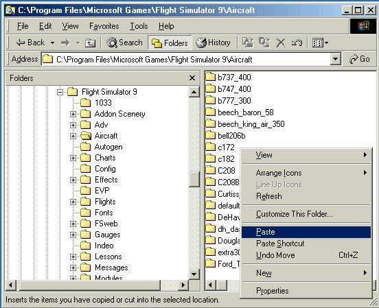Viewport: 379px width, 308px height.
Task: Collapse the Flight Simulator 9 tree node
Action: [60, 92]
